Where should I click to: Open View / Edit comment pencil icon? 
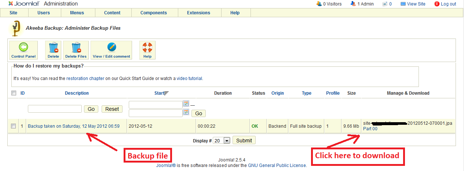(x=112, y=47)
